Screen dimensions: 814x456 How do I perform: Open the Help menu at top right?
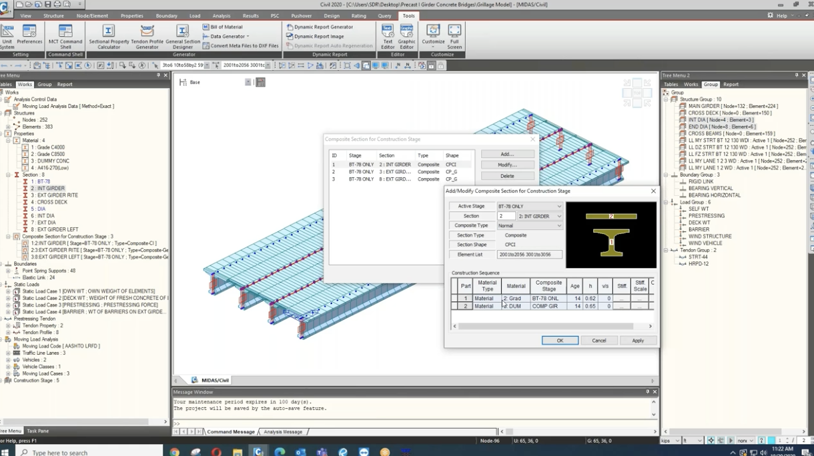pyautogui.click(x=782, y=16)
